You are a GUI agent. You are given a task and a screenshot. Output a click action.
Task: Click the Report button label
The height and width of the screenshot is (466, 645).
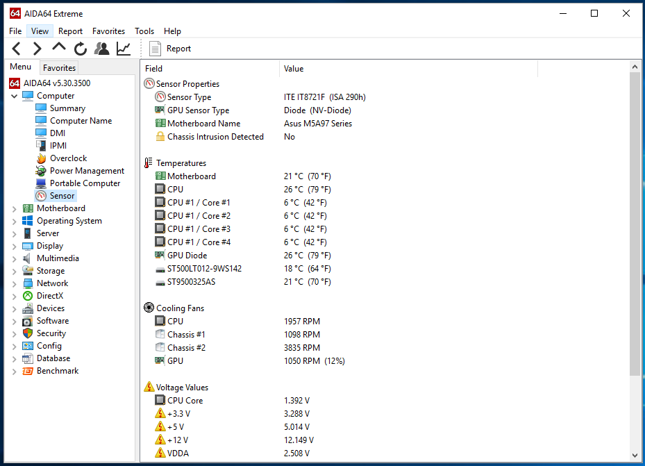pos(178,49)
